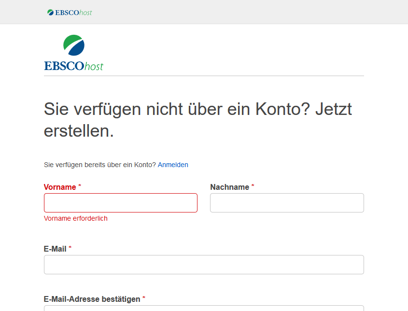The width and height of the screenshot is (408, 311).
Task: Click the large green and blue globe emblem
Action: [74, 45]
